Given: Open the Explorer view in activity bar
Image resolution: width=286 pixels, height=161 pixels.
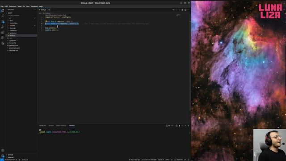Looking at the screenshot, I should pyautogui.click(x=3, y=11).
